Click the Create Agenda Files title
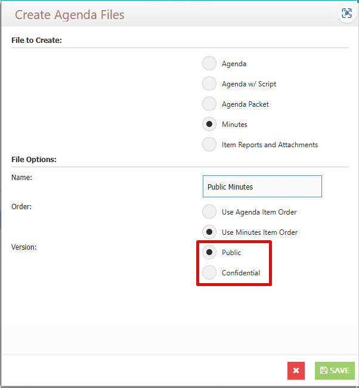The width and height of the screenshot is (359, 388). [70, 15]
